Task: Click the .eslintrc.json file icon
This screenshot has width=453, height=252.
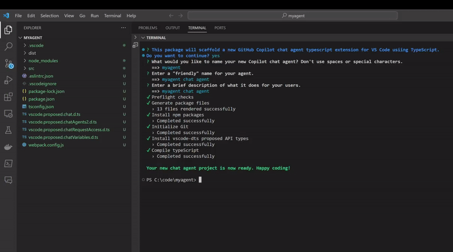Action: 24,76
